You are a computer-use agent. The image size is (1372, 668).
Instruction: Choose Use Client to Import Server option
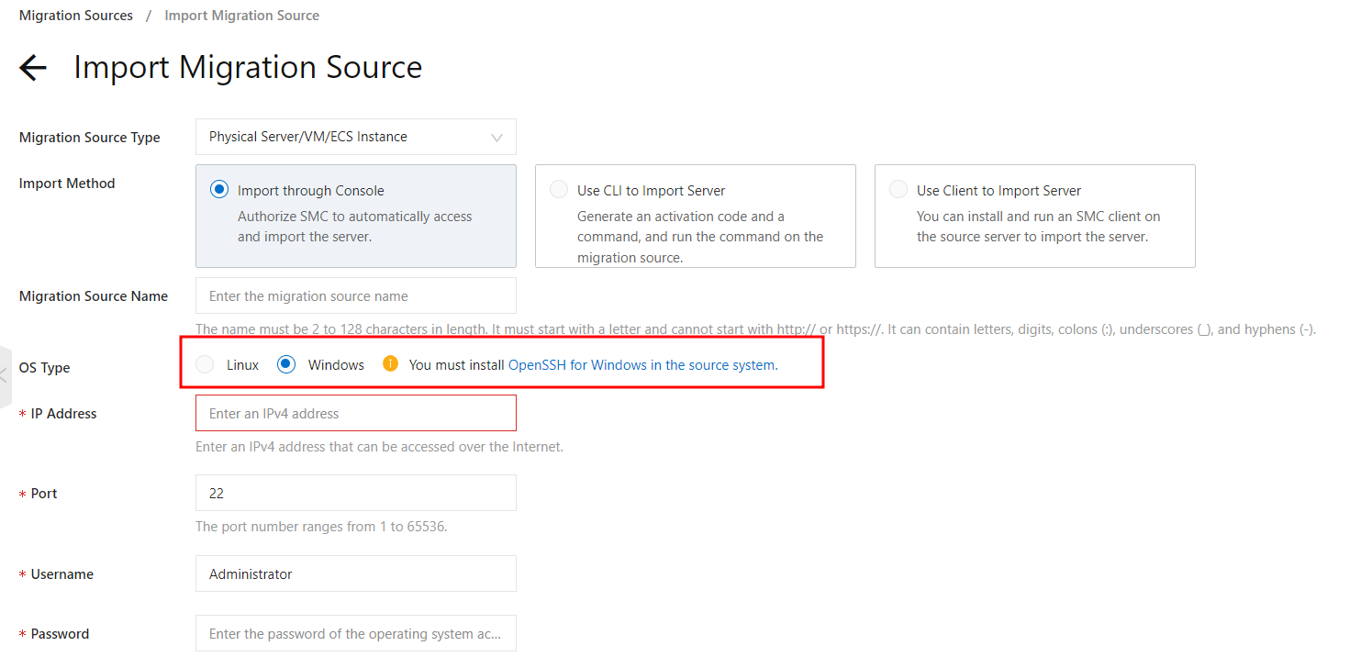click(898, 190)
